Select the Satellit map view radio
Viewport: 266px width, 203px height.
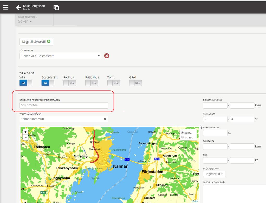coord(182,137)
